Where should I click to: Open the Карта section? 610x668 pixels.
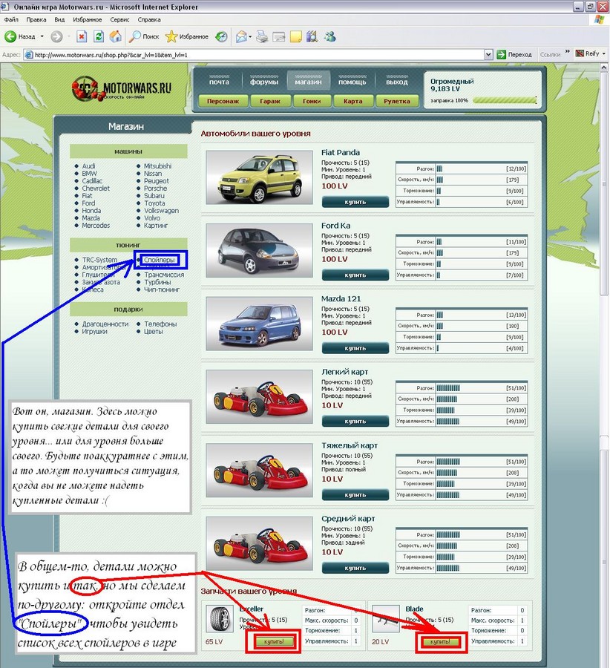tap(353, 102)
